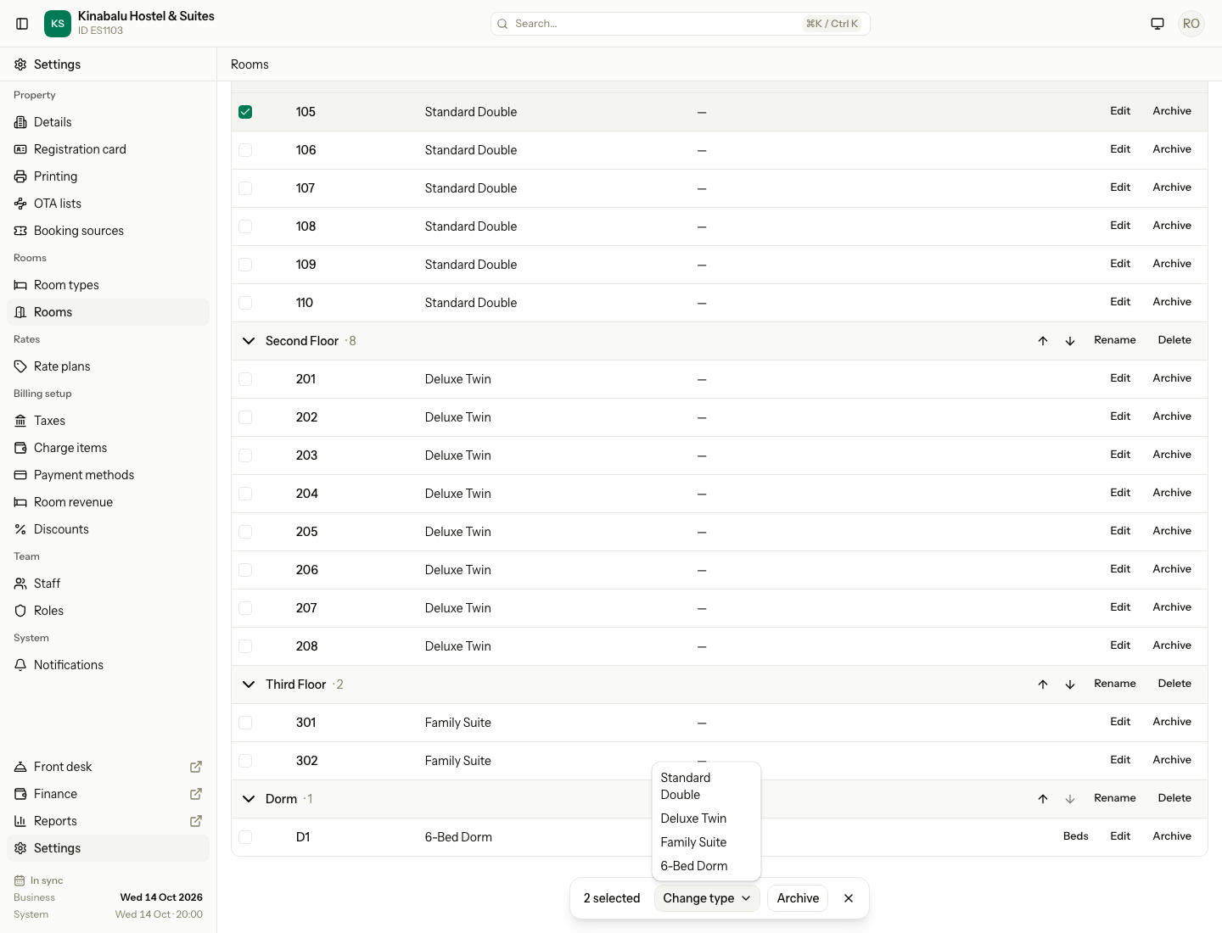Viewport: 1222px width, 933px height.
Task: Collapse the Third Floor group
Action: click(249, 684)
